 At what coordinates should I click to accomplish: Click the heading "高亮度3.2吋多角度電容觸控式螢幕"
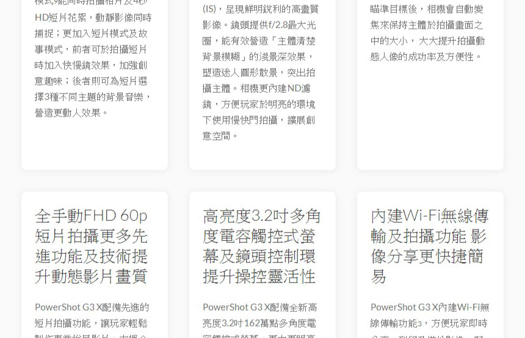pyautogui.click(x=261, y=246)
